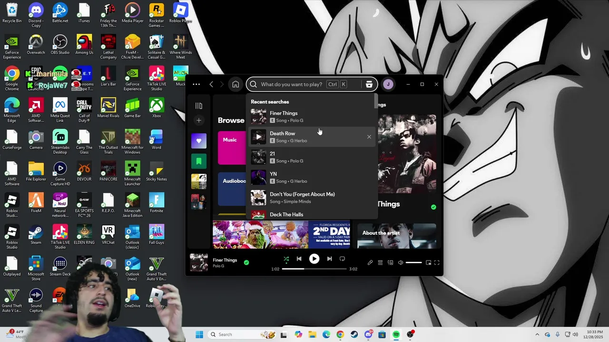
Task: Open Recycle Bin on desktop
Action: (x=12, y=13)
